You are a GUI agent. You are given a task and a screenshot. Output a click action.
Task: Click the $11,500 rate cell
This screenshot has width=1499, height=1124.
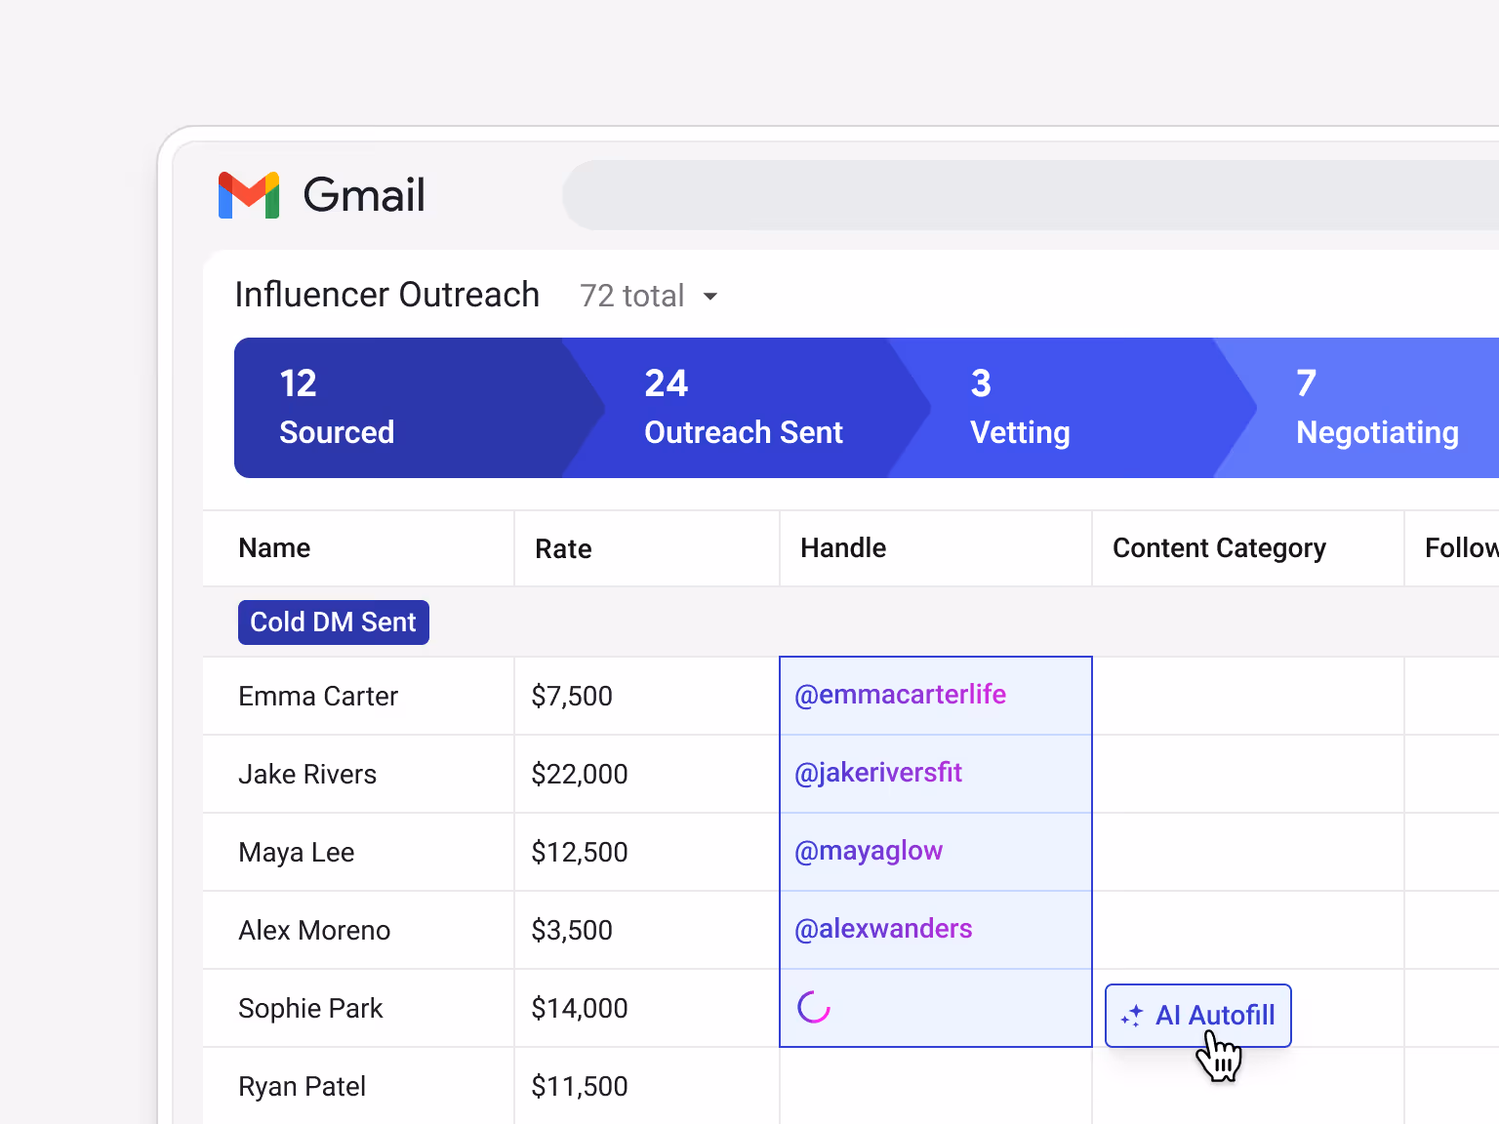[x=647, y=1086]
